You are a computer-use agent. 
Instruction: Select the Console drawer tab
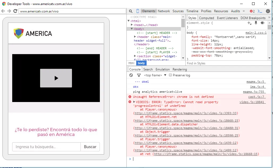135,69
